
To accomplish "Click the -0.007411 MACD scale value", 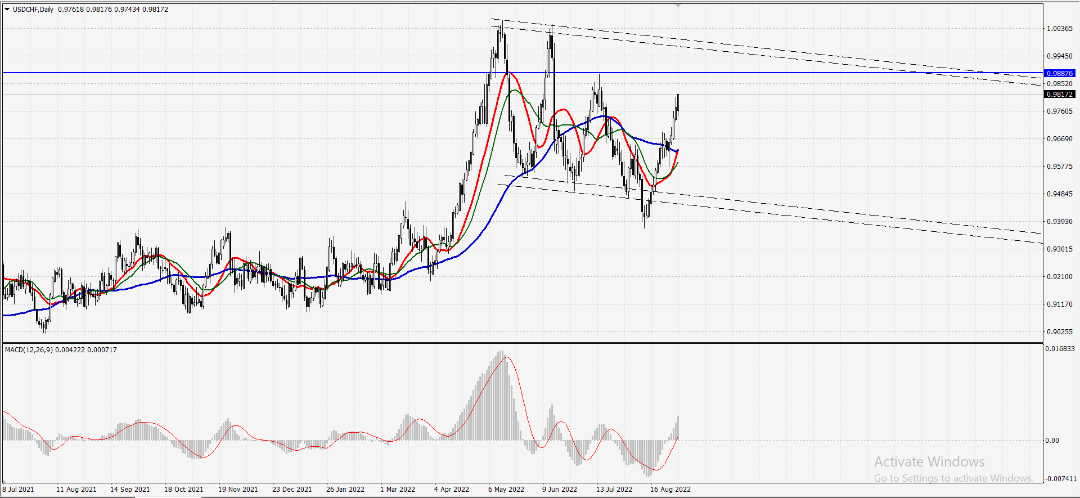I will (x=1061, y=478).
